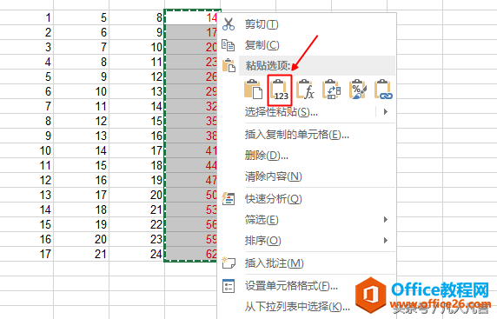Click third-column cell in row with 17, 21, 24
Viewport: 497px width, 319px height.
click(x=136, y=254)
